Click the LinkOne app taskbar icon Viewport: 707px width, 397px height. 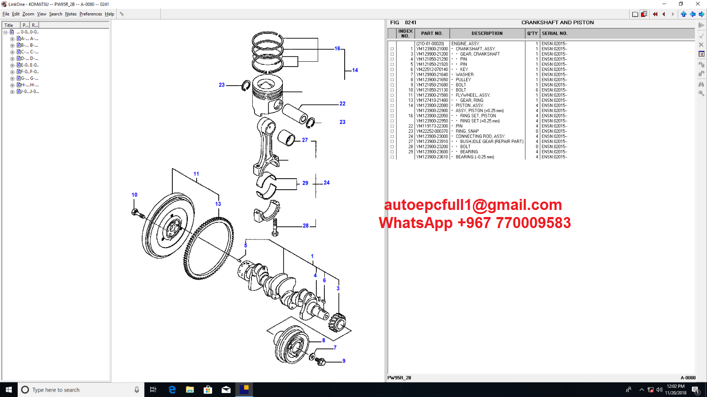[244, 390]
